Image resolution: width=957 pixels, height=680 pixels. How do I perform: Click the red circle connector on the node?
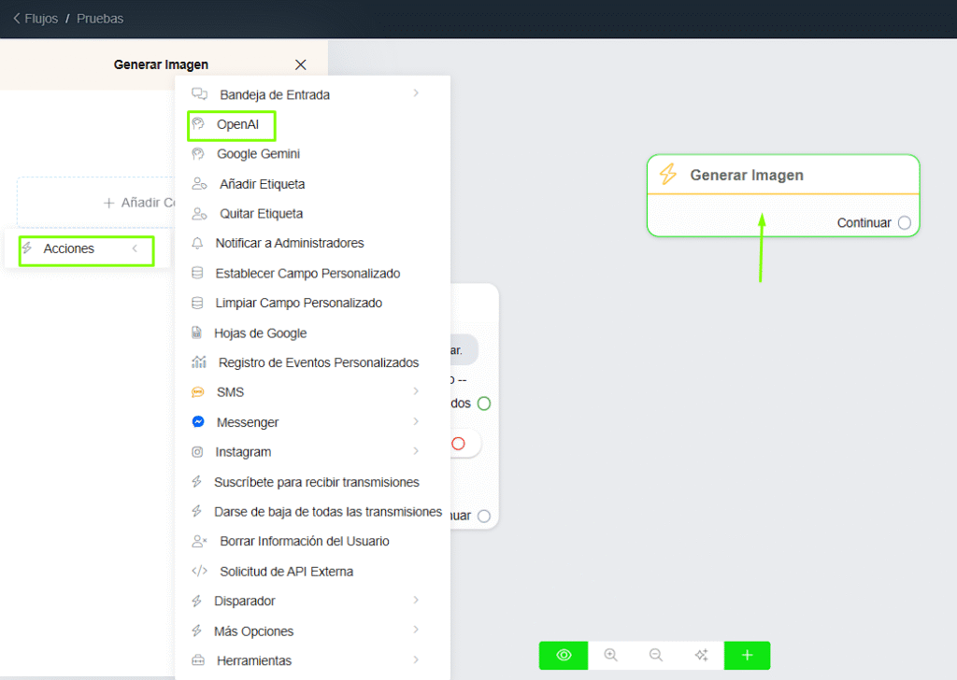(458, 444)
